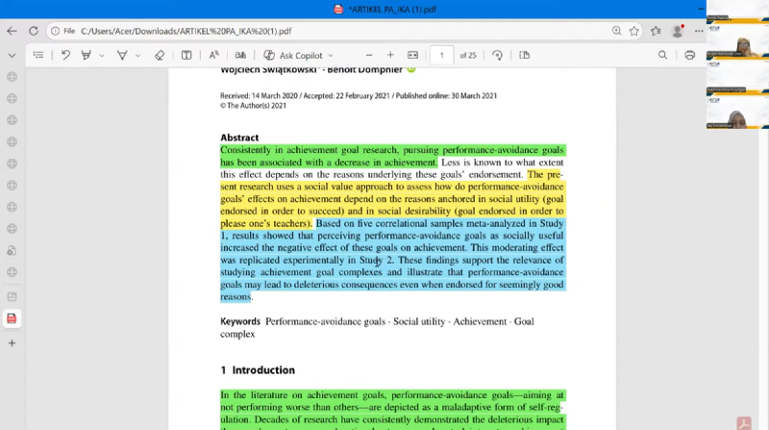Rotate the PDF page

click(497, 55)
